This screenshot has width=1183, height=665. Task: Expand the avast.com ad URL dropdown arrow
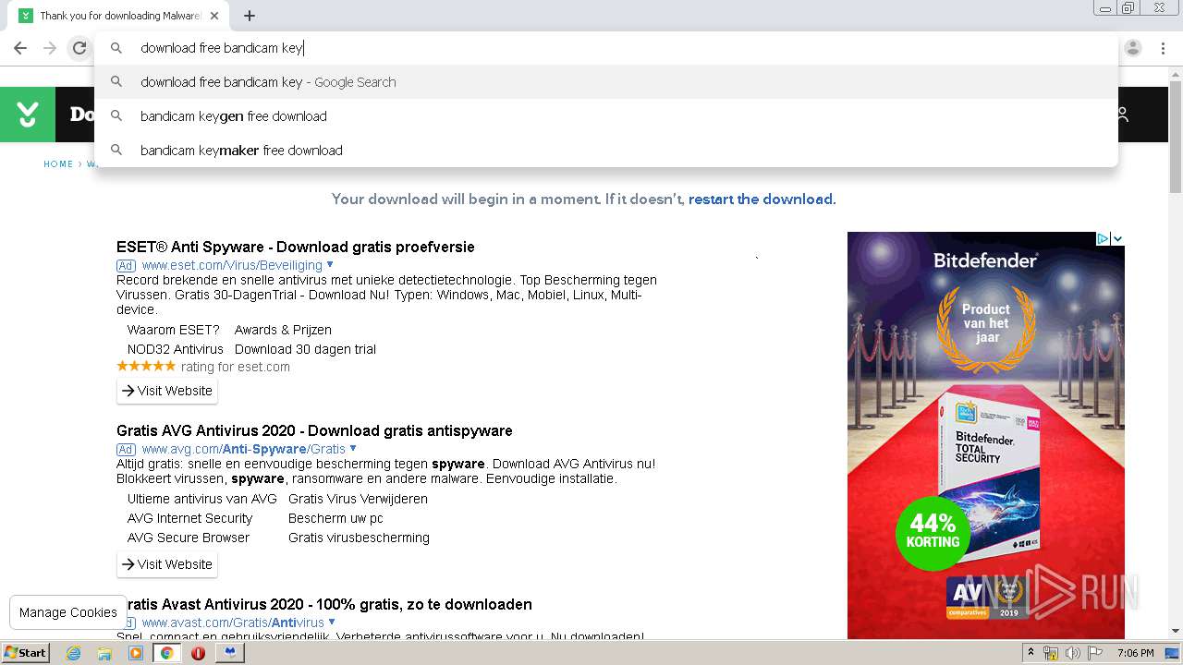332,623
